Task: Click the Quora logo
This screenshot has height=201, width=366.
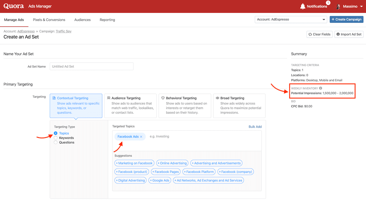Action: [x=14, y=6]
